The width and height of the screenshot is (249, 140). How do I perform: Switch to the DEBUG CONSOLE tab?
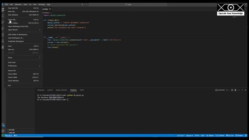click(61, 90)
